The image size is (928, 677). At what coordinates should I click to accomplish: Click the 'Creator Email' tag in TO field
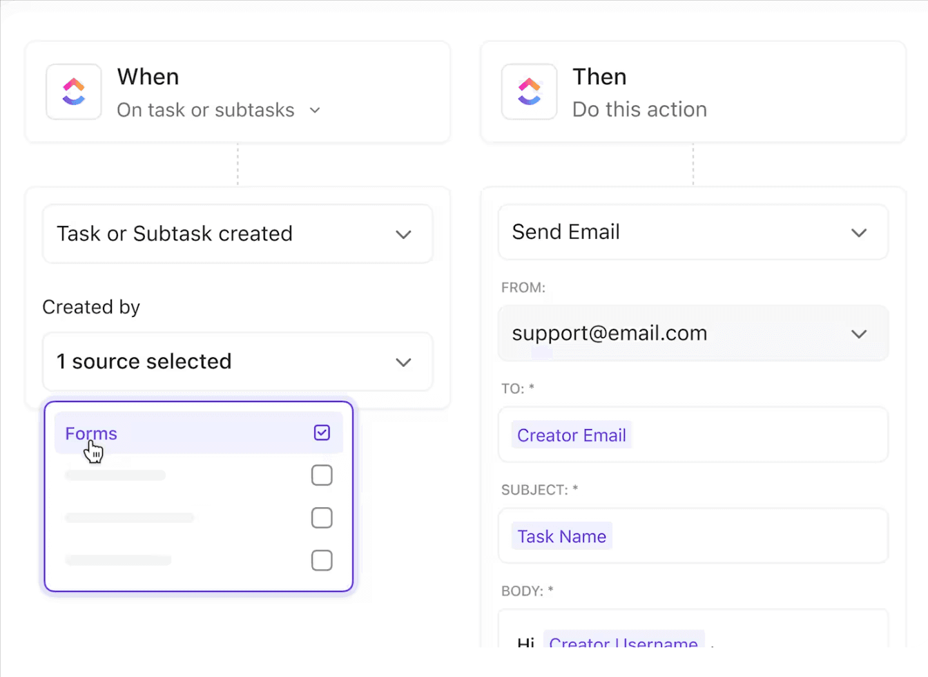coord(572,435)
